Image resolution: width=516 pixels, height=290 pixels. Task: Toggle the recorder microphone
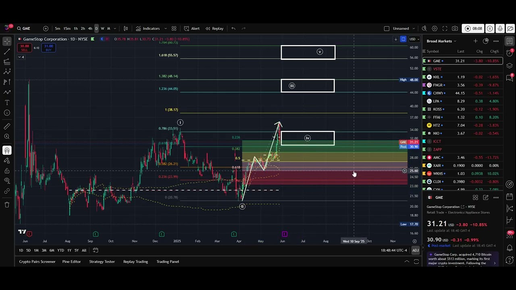coord(500,29)
